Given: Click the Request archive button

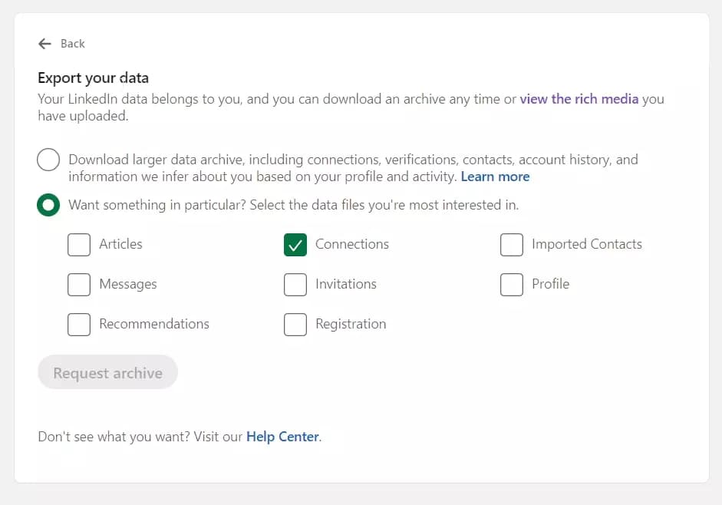Looking at the screenshot, I should [x=107, y=372].
